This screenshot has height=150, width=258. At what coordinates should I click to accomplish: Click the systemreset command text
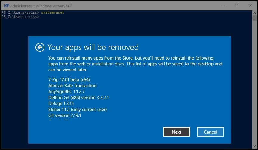[x=52, y=12]
